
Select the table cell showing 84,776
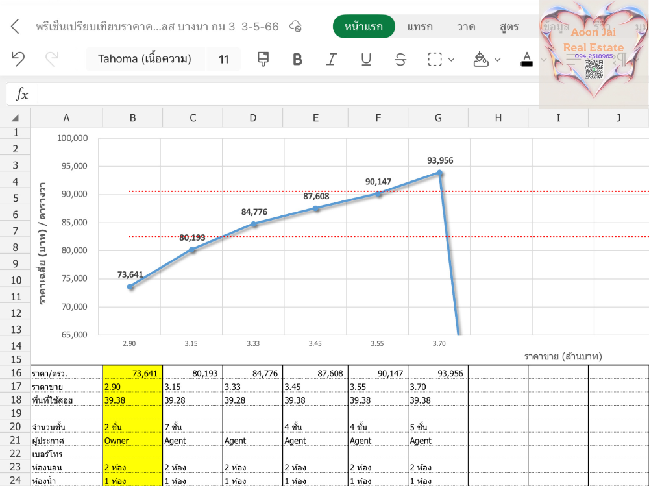pyautogui.click(x=253, y=373)
